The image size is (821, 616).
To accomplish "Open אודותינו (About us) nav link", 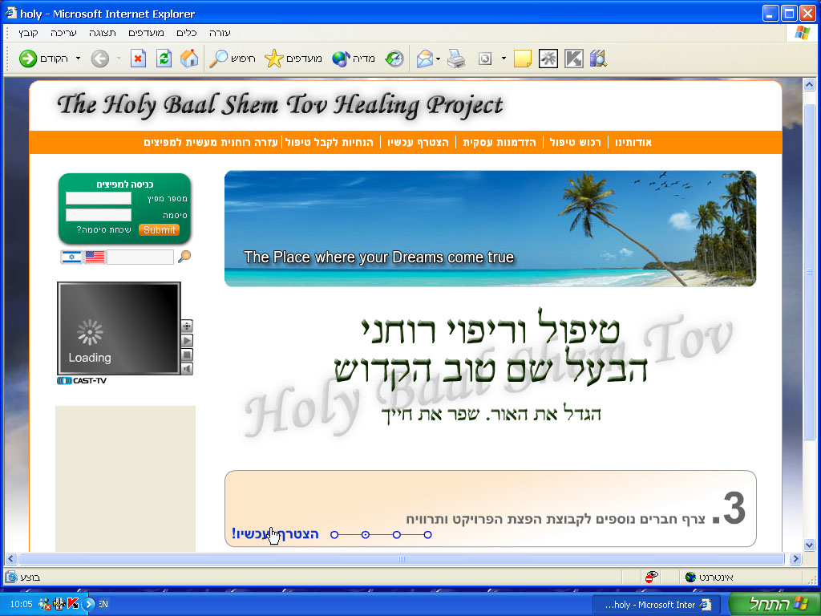I will [x=633, y=143].
